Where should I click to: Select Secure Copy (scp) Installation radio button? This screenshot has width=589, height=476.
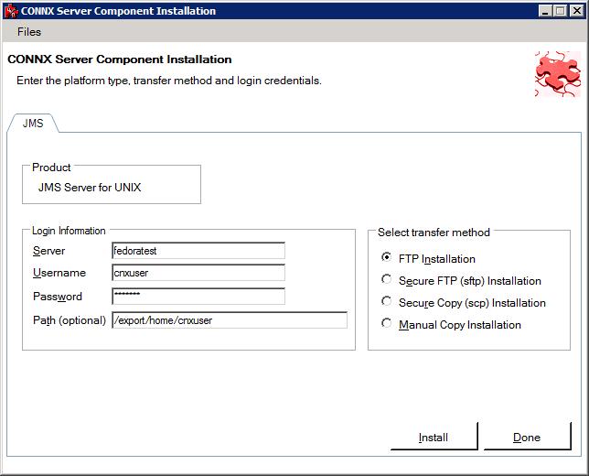[388, 302]
